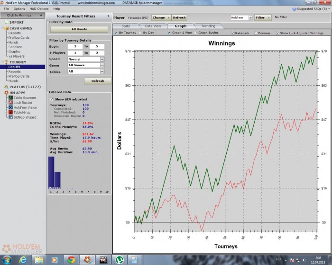332x265 pixels.
Task: Collapse the Cash Games tree node
Action: pos(2,28)
